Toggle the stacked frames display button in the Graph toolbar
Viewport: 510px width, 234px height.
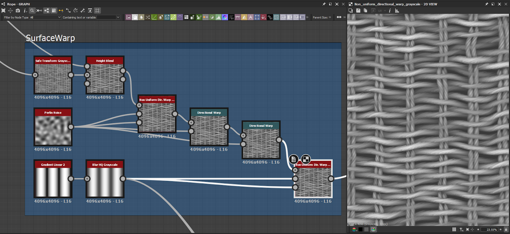[x=54, y=10]
